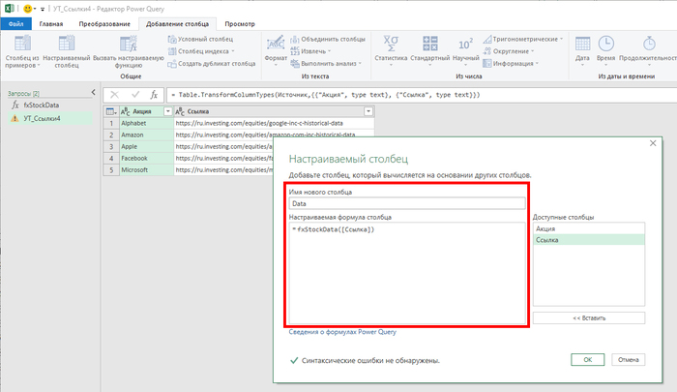
Task: Click the new column name field
Action: [x=406, y=204]
